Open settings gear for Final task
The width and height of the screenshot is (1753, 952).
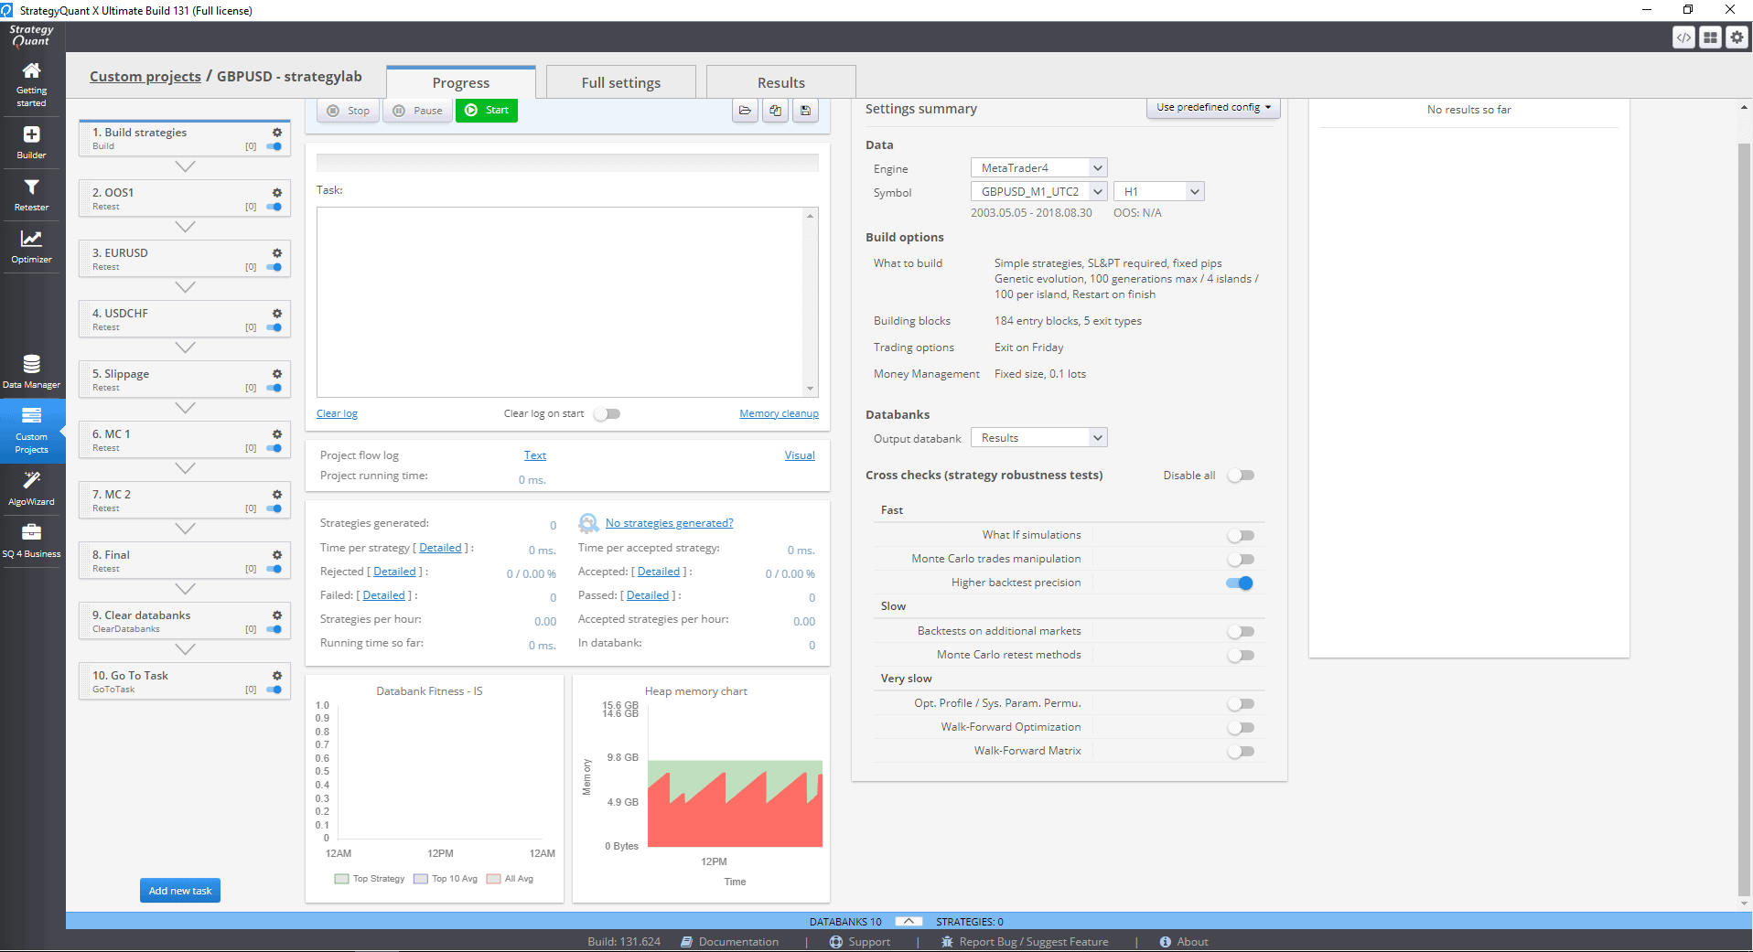[276, 555]
